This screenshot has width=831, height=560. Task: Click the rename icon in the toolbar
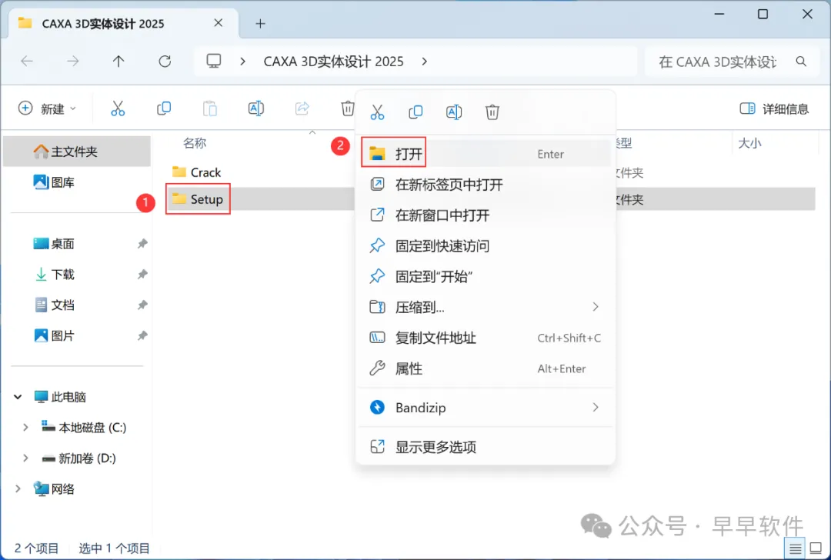(256, 108)
